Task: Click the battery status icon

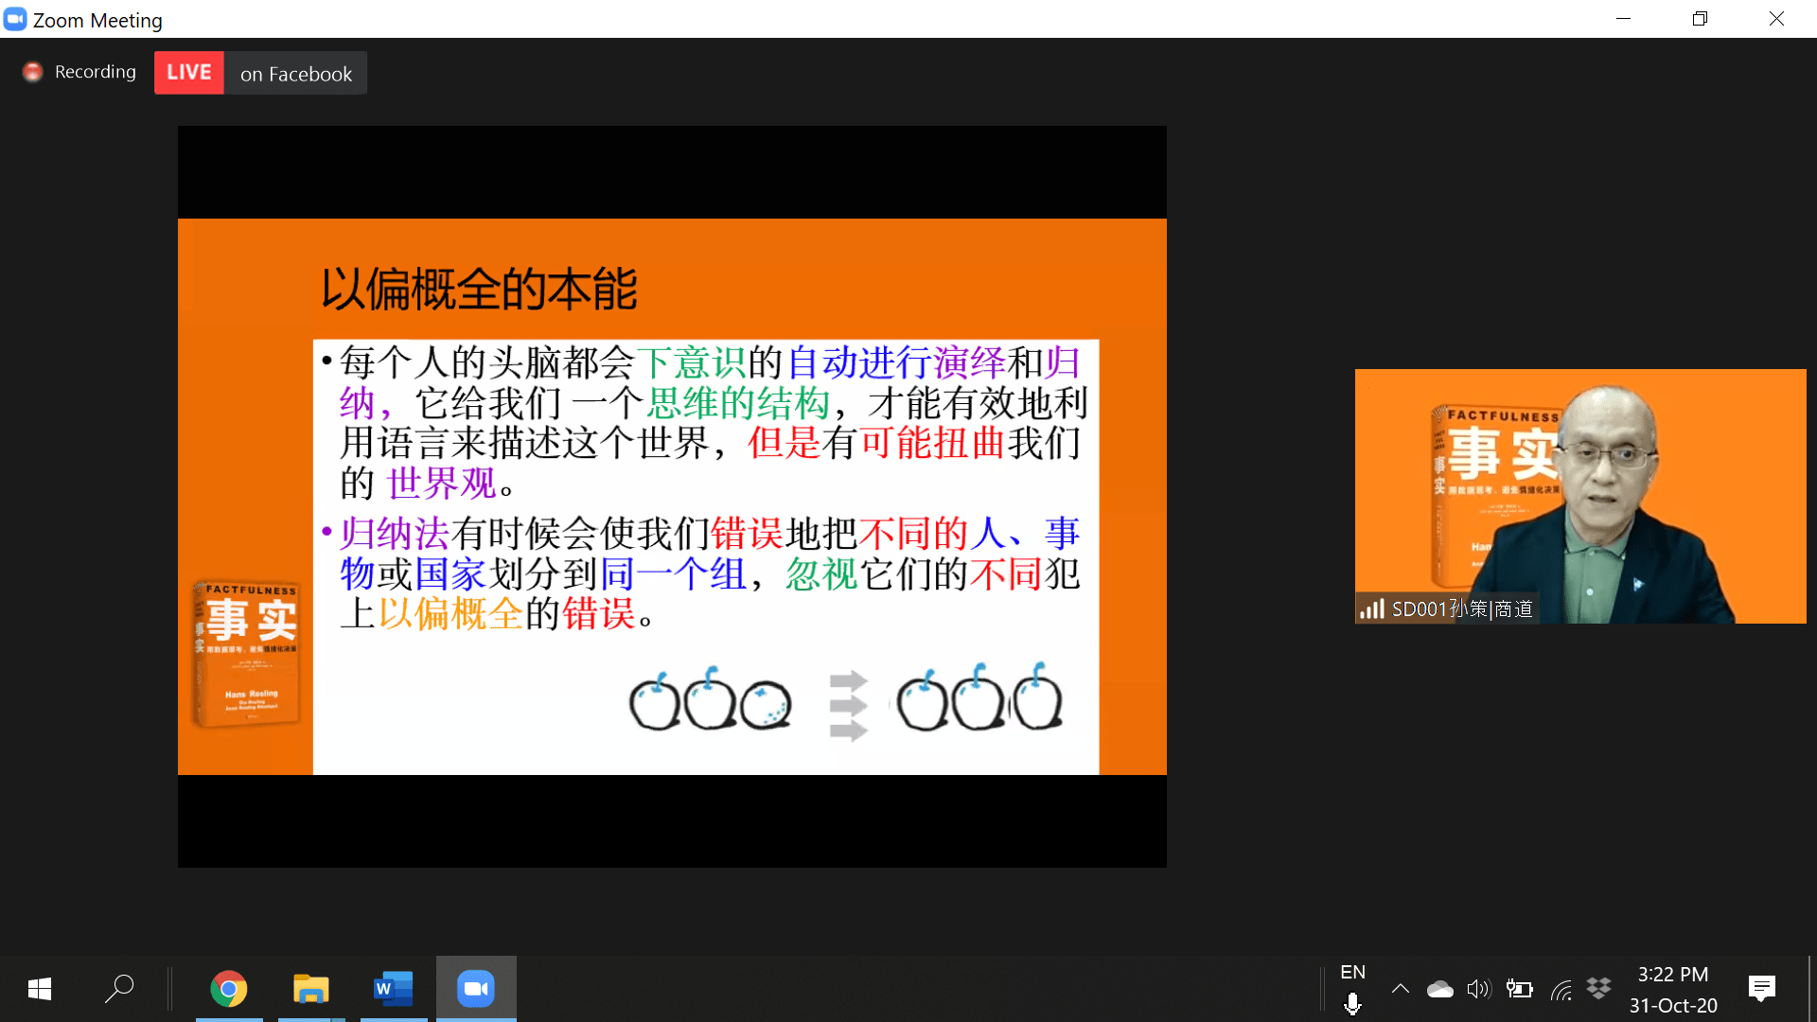Action: click(1519, 989)
